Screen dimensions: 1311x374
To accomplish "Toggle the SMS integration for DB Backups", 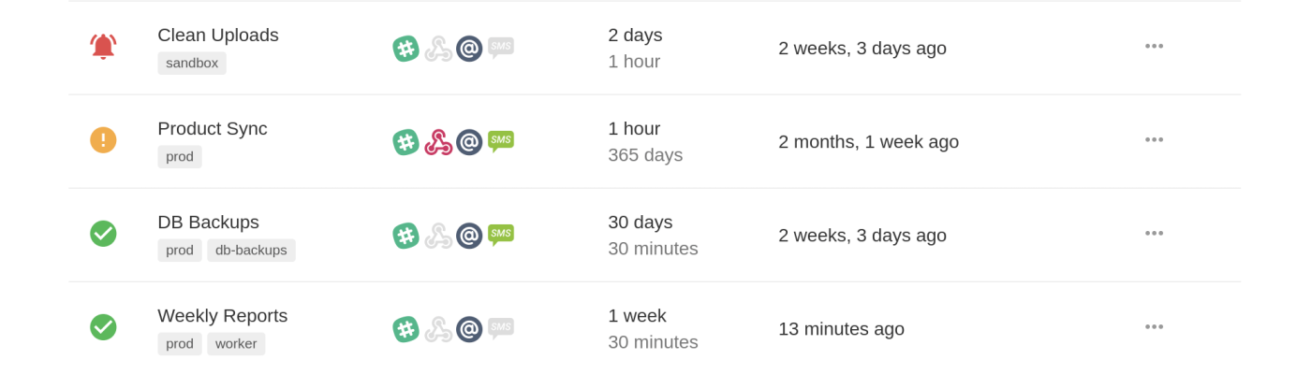I will pyautogui.click(x=501, y=234).
